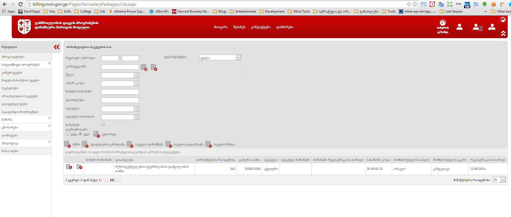Image resolution: width=511 pixels, height=217 pixels.
Task: Select the 2003 radio button
Action: point(67,134)
